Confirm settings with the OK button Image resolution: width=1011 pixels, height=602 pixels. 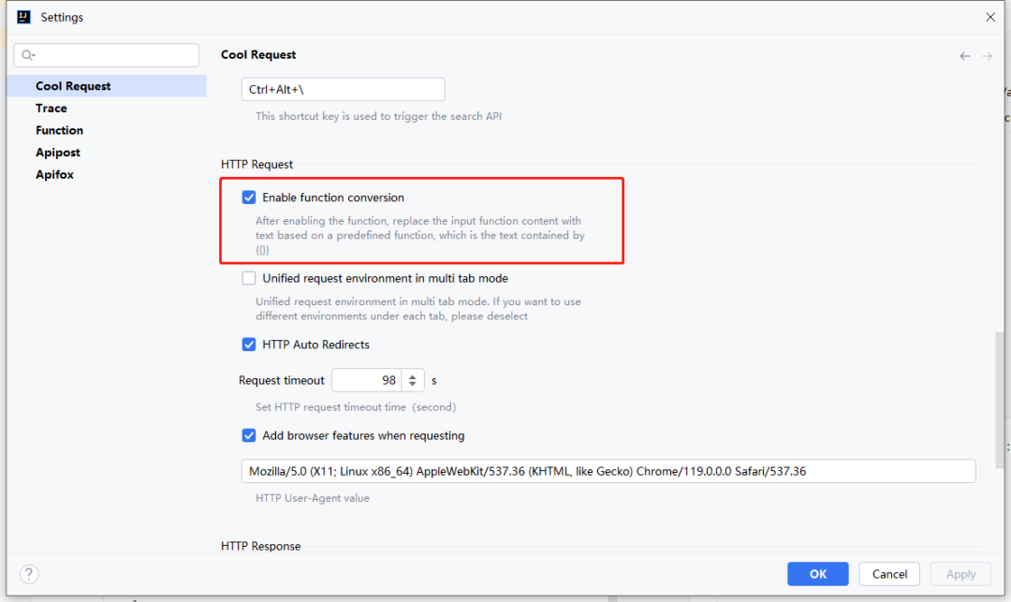coord(817,574)
